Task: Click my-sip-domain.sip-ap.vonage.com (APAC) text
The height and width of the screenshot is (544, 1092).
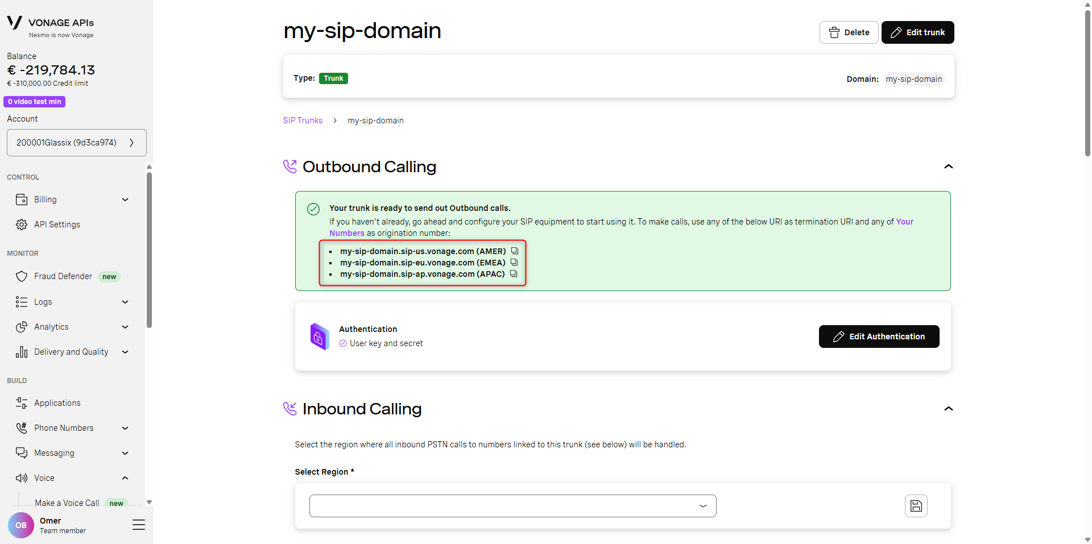Action: pyautogui.click(x=423, y=274)
